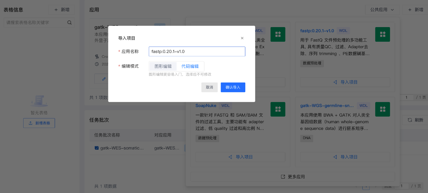Viewport: 428px width, 193px height.
Task: Refresh the task batch list with 刷新
Action: pos(415,120)
